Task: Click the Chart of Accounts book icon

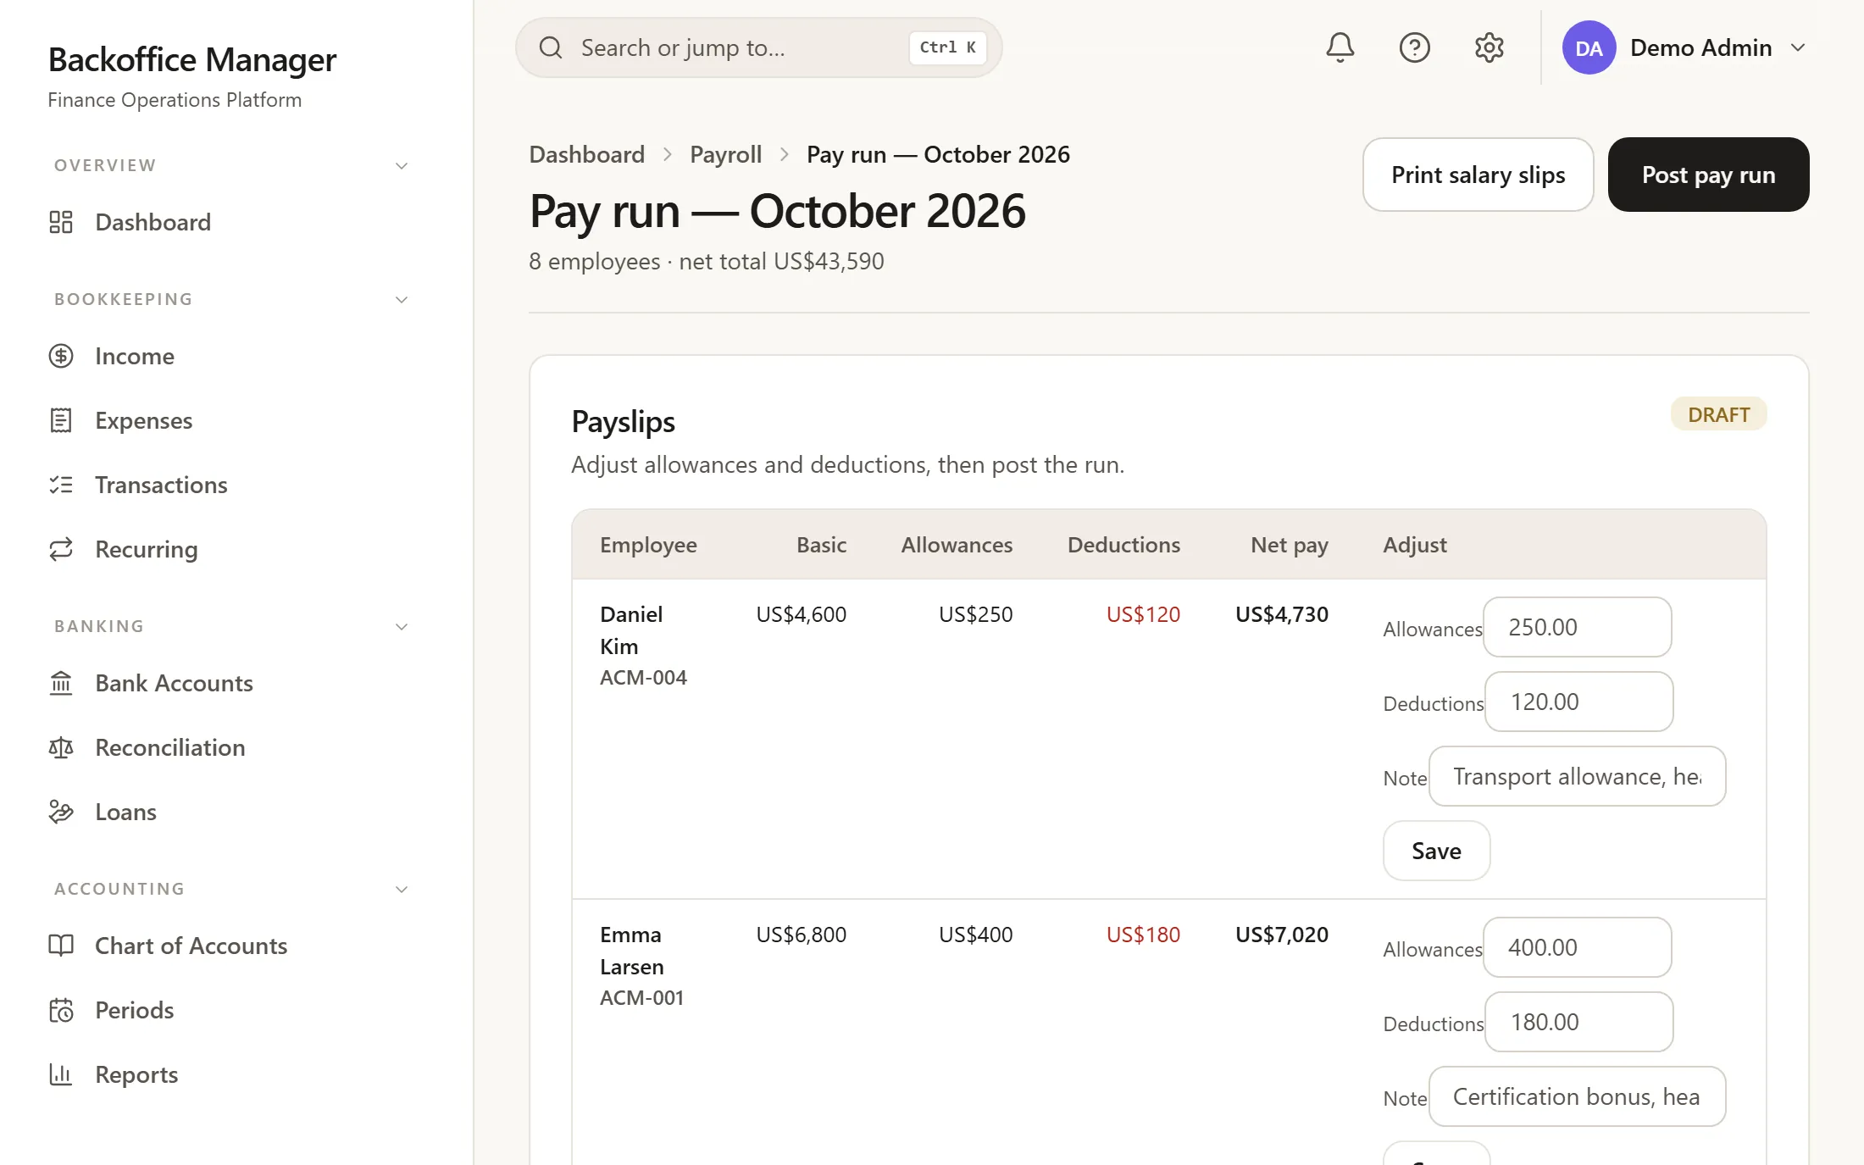Action: pyautogui.click(x=61, y=946)
